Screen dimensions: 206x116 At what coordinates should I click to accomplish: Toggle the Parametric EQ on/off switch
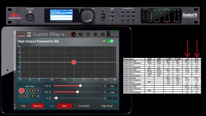[110, 41]
